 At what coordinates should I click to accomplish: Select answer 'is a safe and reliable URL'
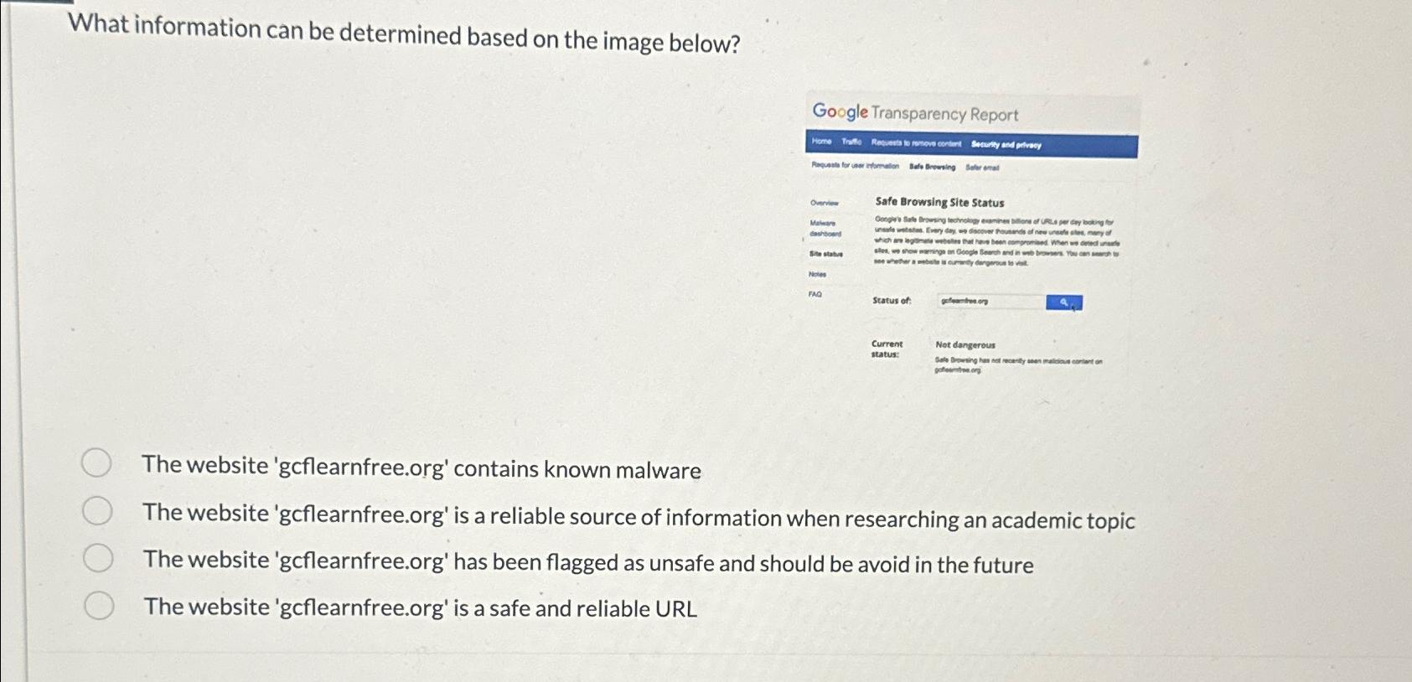tap(99, 605)
